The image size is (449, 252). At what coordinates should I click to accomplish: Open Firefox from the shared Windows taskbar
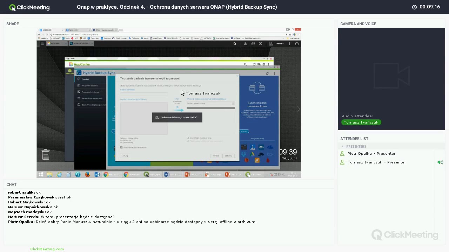coord(87,174)
